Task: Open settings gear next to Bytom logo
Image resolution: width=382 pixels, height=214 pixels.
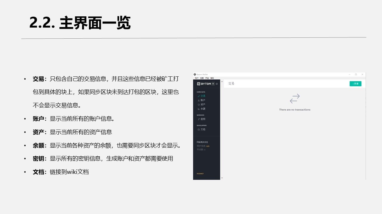Action: tap(217, 84)
